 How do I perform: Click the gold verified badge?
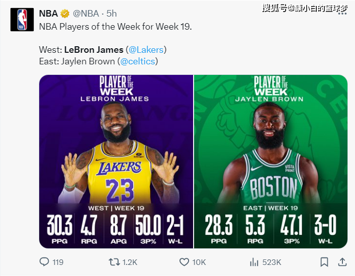tap(65, 14)
